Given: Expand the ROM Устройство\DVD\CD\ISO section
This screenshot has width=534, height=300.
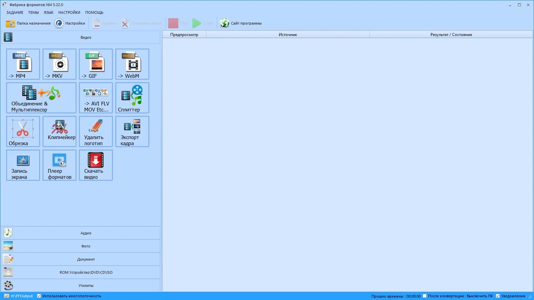Looking at the screenshot, I should tap(81, 272).
